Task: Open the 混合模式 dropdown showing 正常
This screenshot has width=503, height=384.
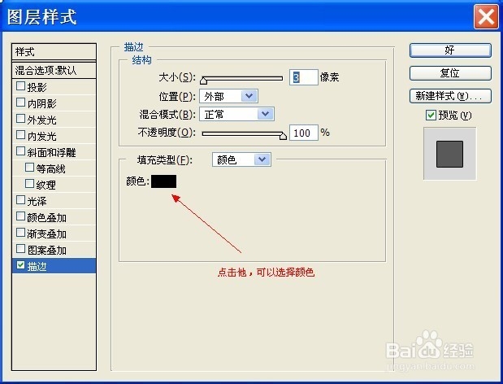Action: click(x=236, y=114)
